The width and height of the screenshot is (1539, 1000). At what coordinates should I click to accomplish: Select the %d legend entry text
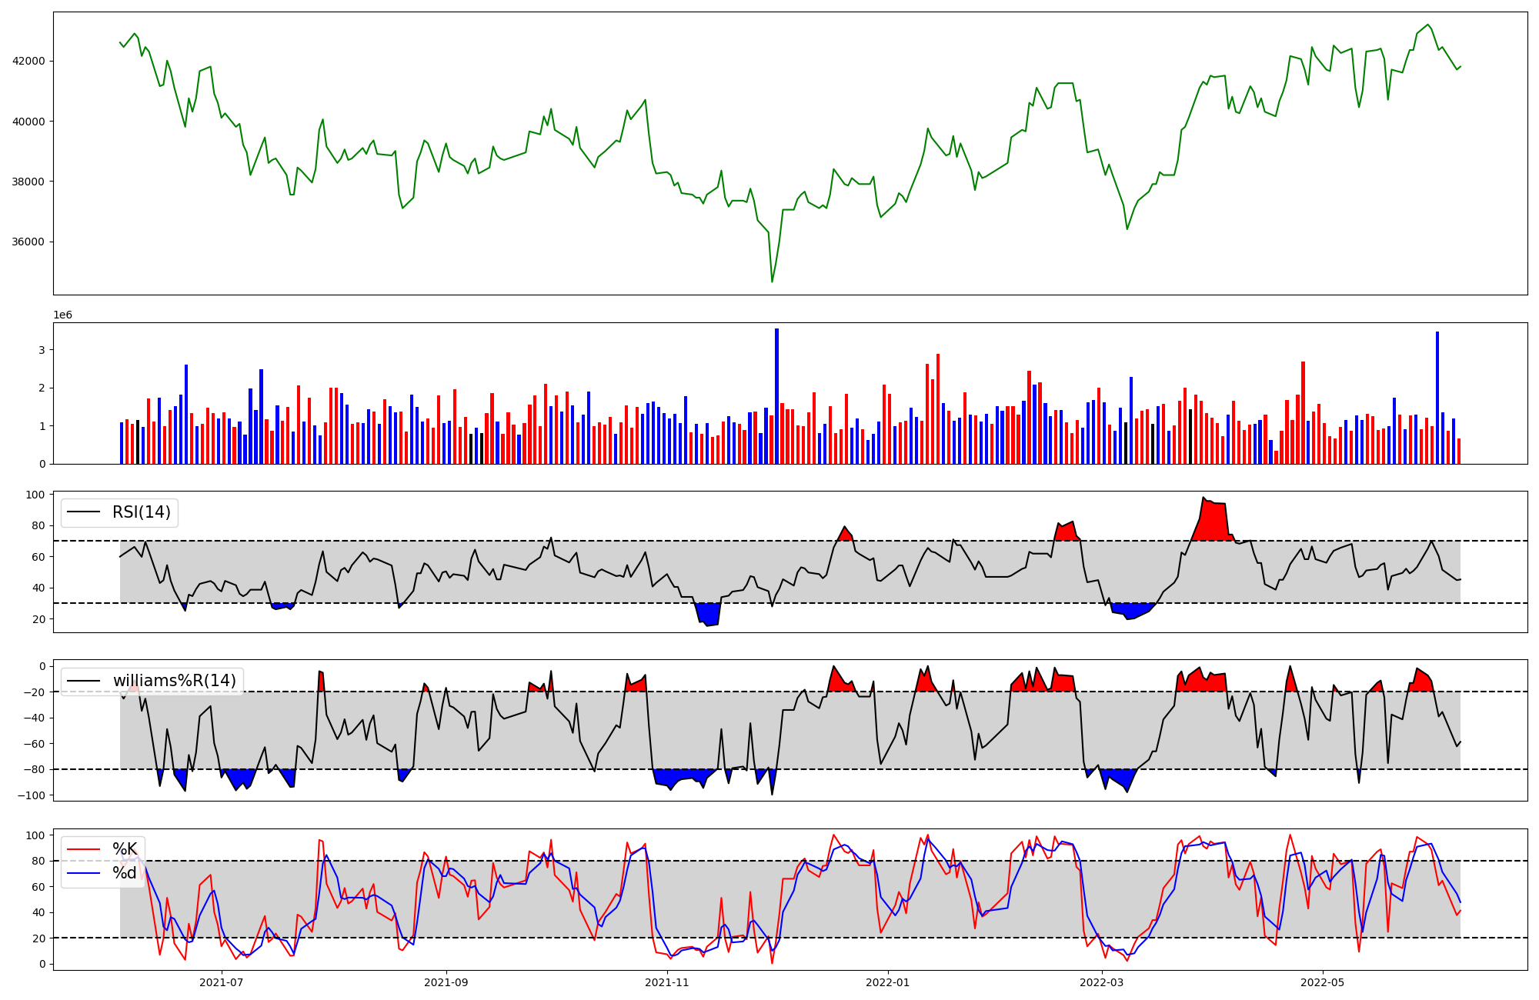(125, 873)
